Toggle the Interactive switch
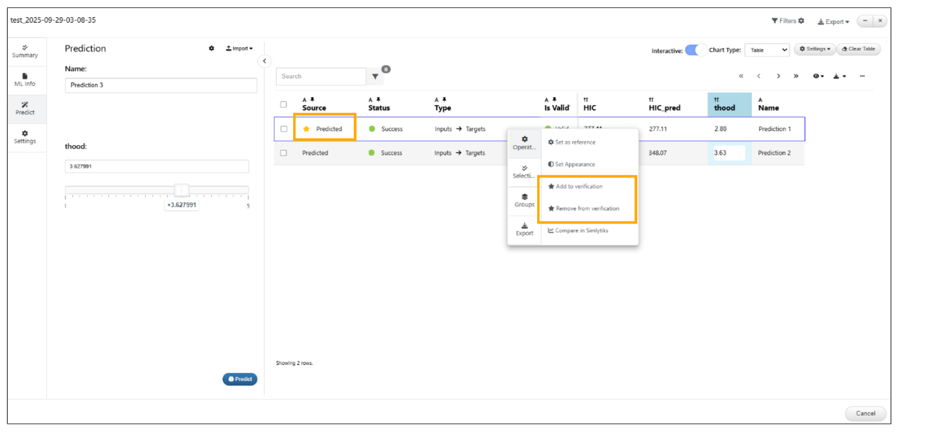The height and width of the screenshot is (442, 934). click(x=695, y=50)
